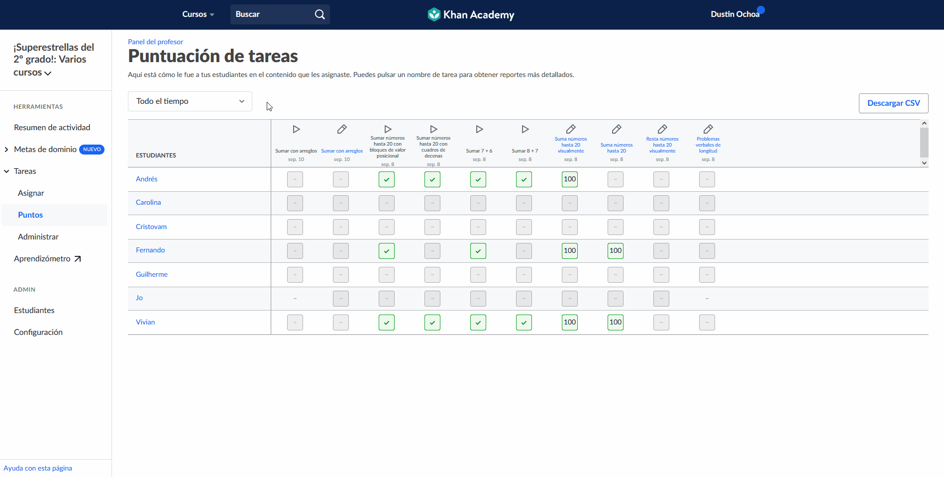Image resolution: width=944 pixels, height=477 pixels.
Task: Select Asignar under Tareas
Action: [x=31, y=193]
